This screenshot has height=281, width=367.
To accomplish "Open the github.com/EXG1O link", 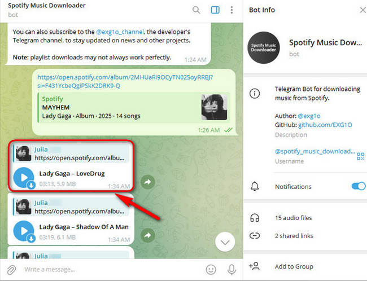I will (x=325, y=125).
